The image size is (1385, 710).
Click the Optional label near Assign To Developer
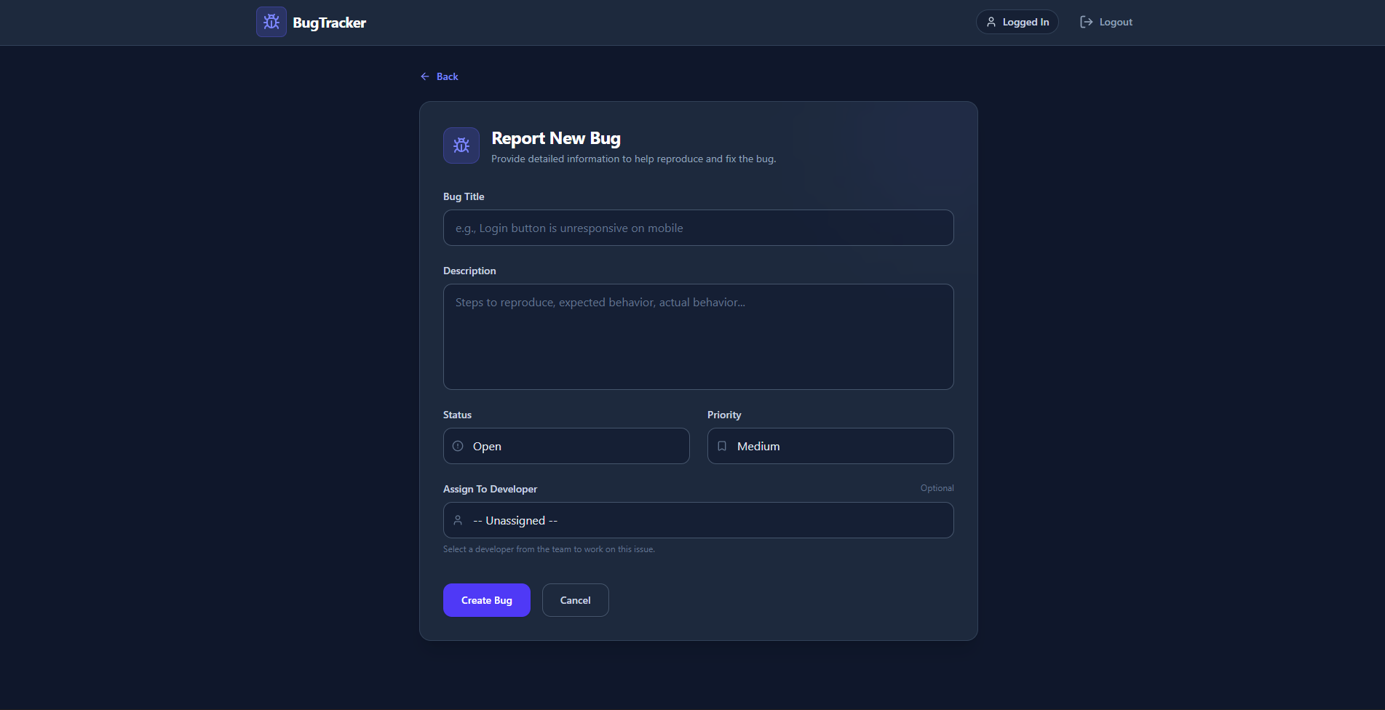[937, 487]
